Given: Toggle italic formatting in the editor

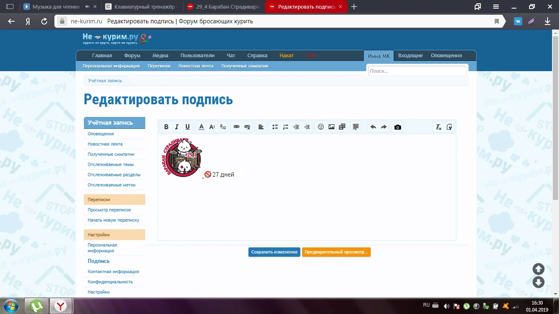Looking at the screenshot, I should pos(177,127).
